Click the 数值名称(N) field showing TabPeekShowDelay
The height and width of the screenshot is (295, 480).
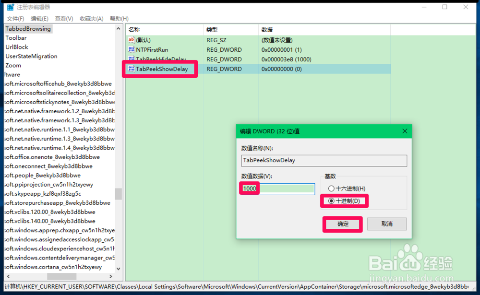pos(324,160)
